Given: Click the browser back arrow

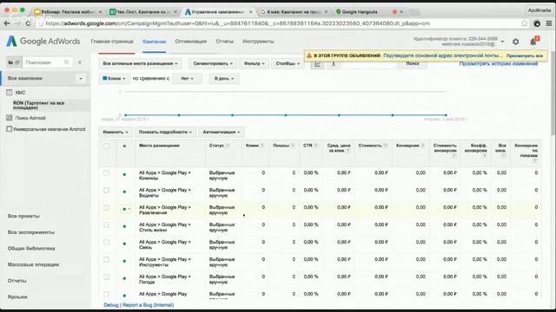Looking at the screenshot, I should coord(7,23).
